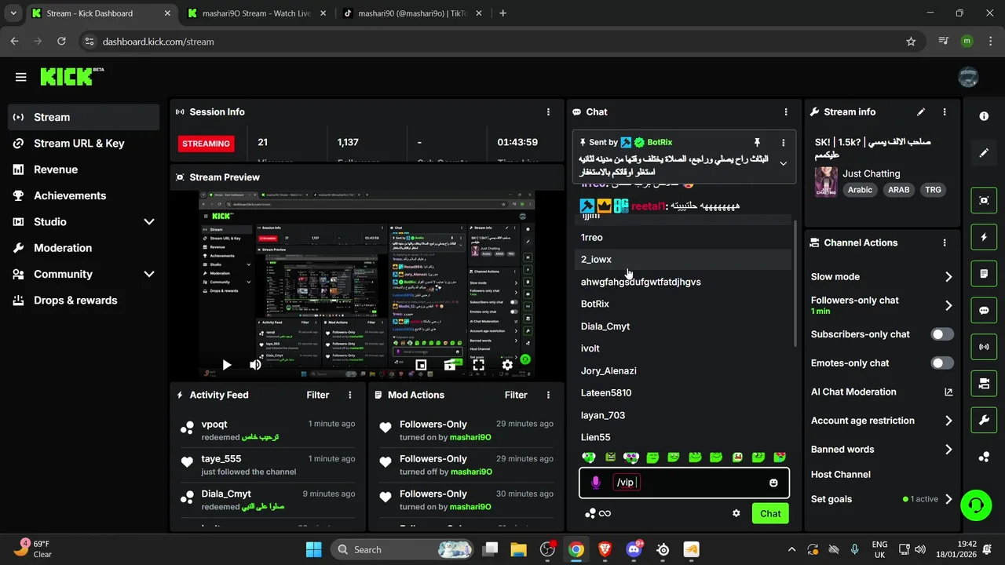This screenshot has height=565, width=1005.
Task: Expand the pinned message chevron
Action: coord(783,164)
